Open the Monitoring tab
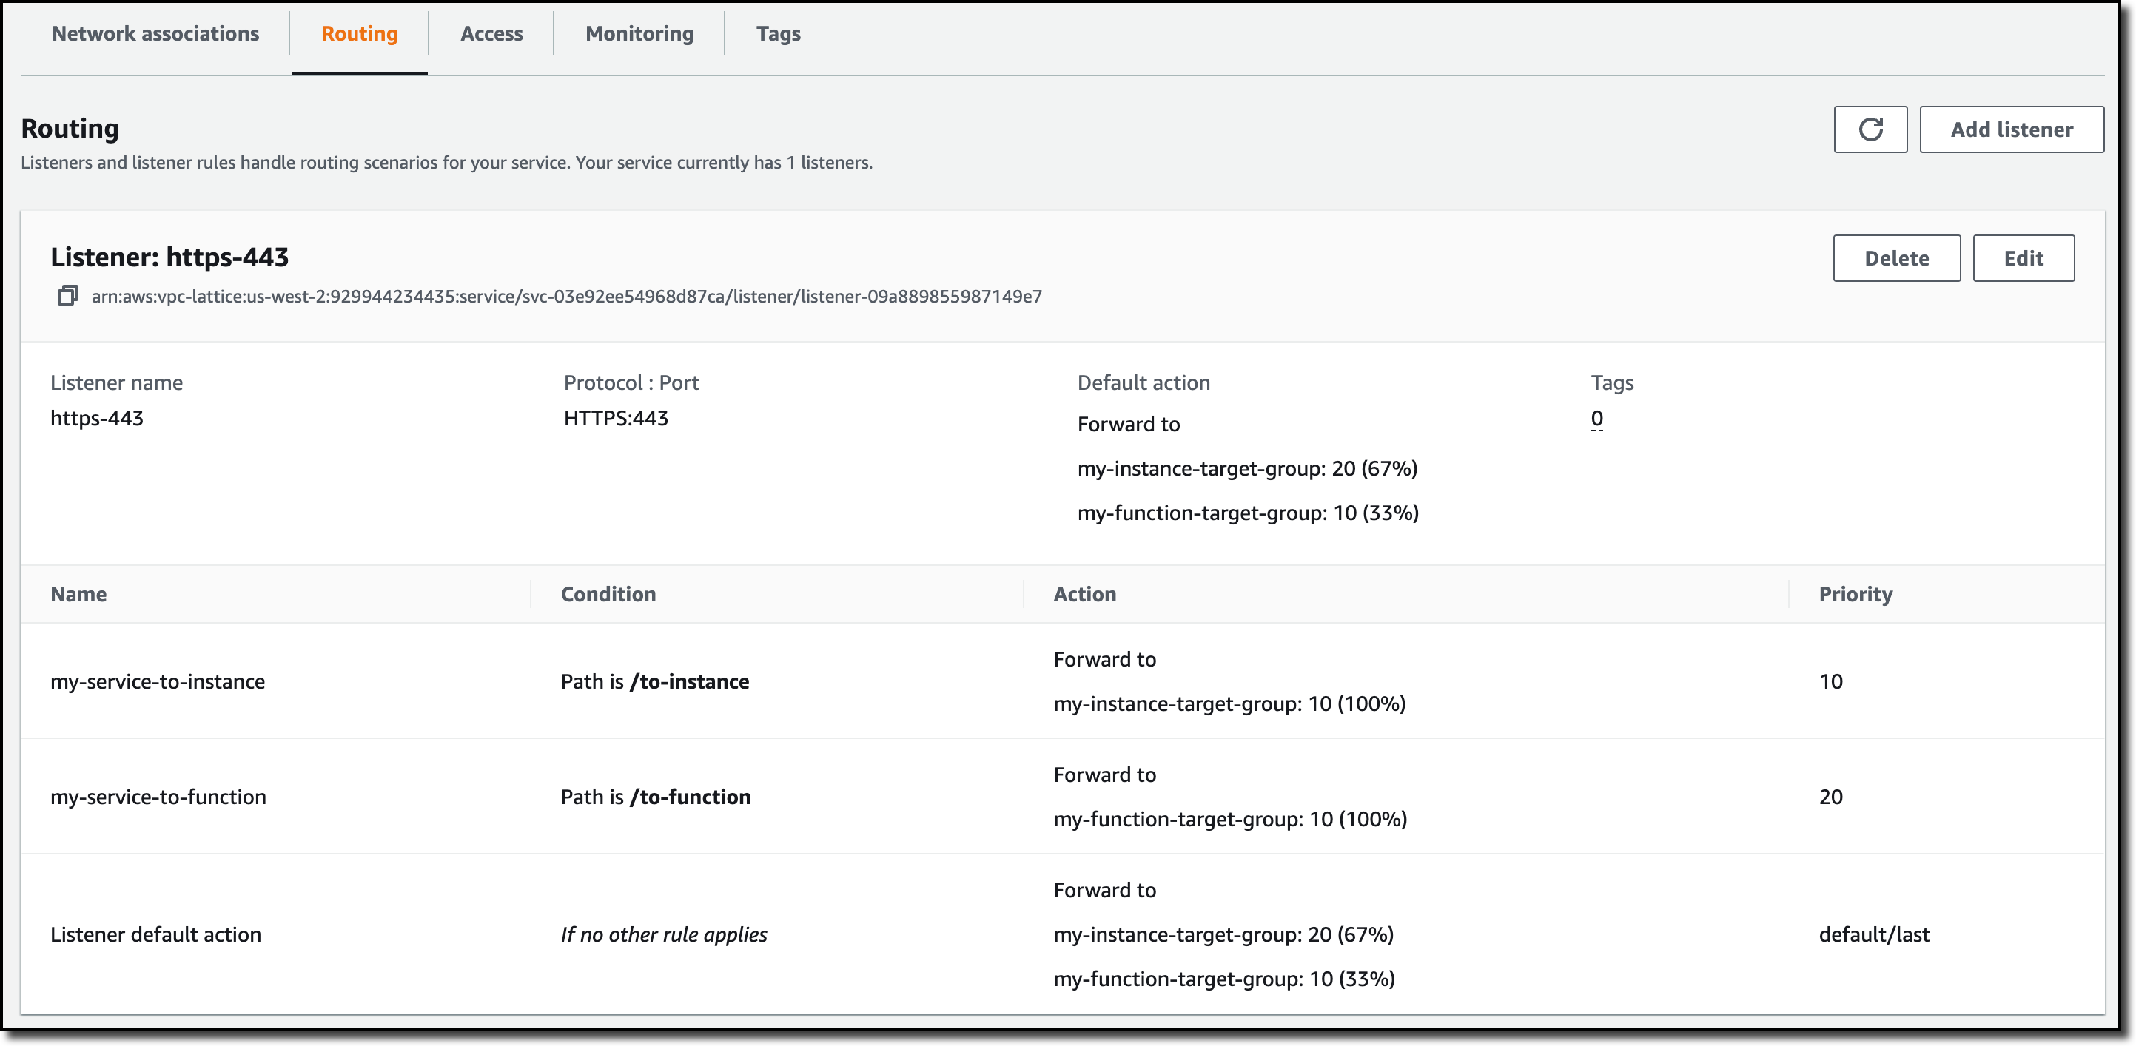This screenshot has height=1046, width=2136. [639, 34]
